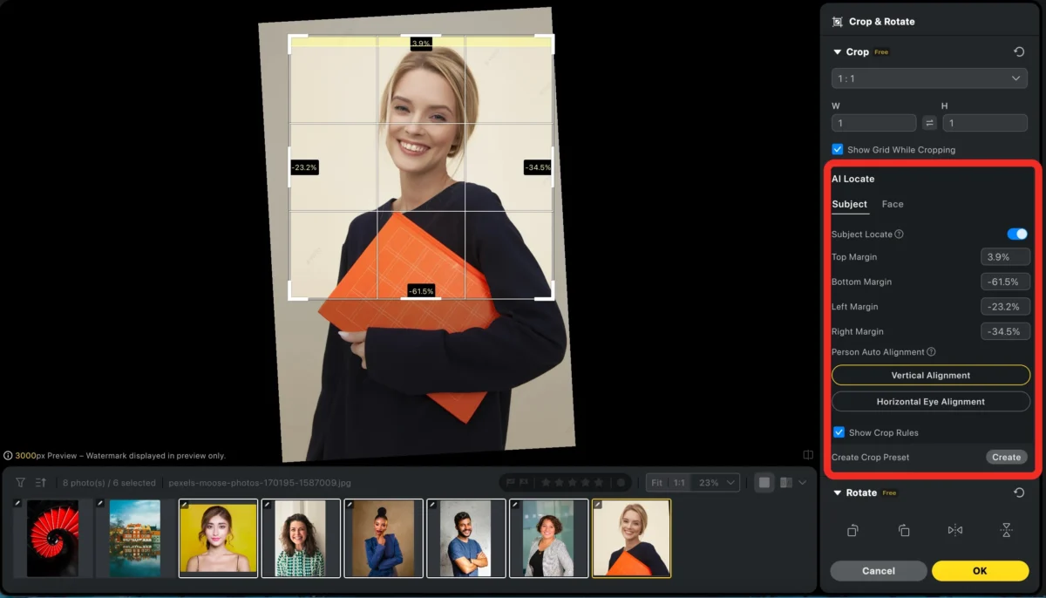Rotate the image counterclockwise
1046x598 pixels.
(852, 530)
